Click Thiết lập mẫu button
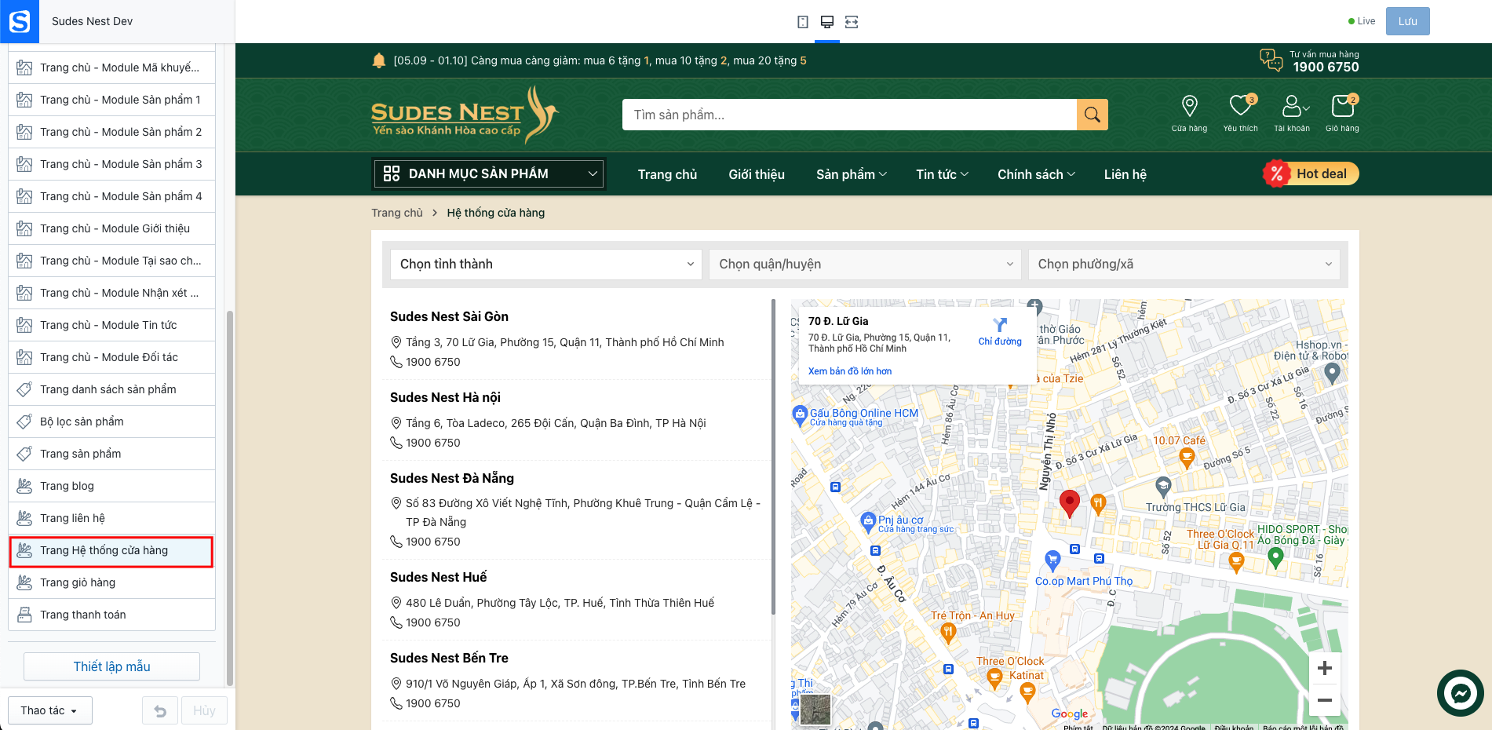 pyautogui.click(x=111, y=666)
